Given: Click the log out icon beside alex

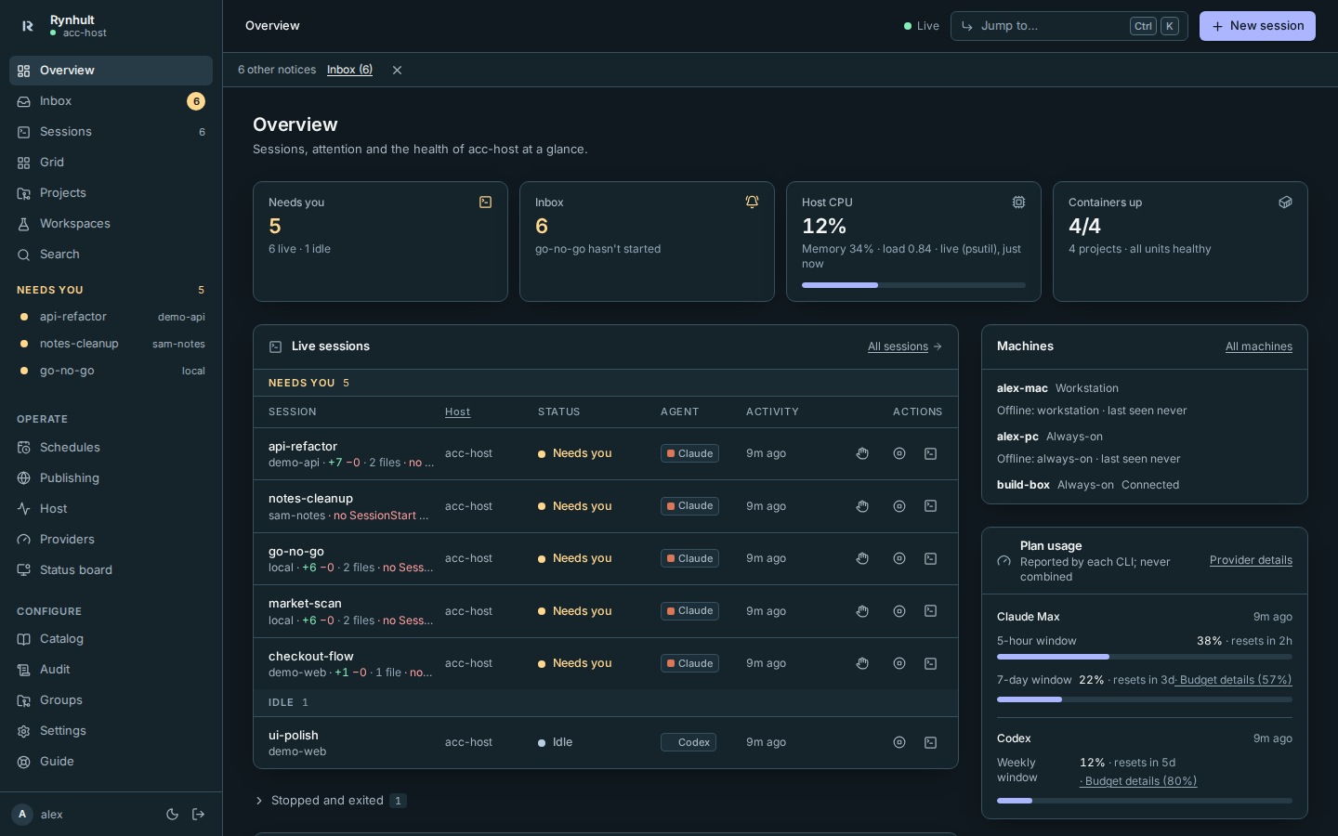Looking at the screenshot, I should tap(198, 815).
